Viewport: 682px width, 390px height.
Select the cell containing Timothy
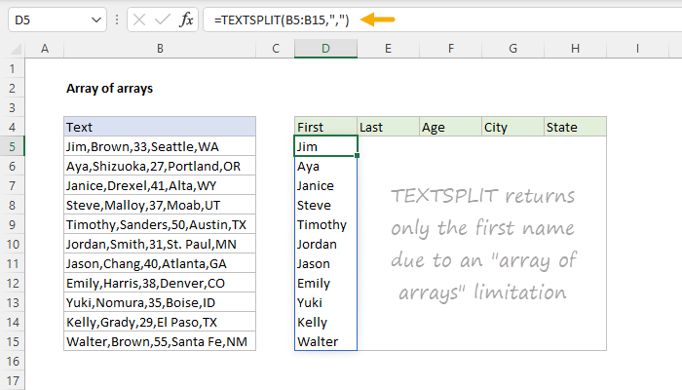tap(325, 224)
